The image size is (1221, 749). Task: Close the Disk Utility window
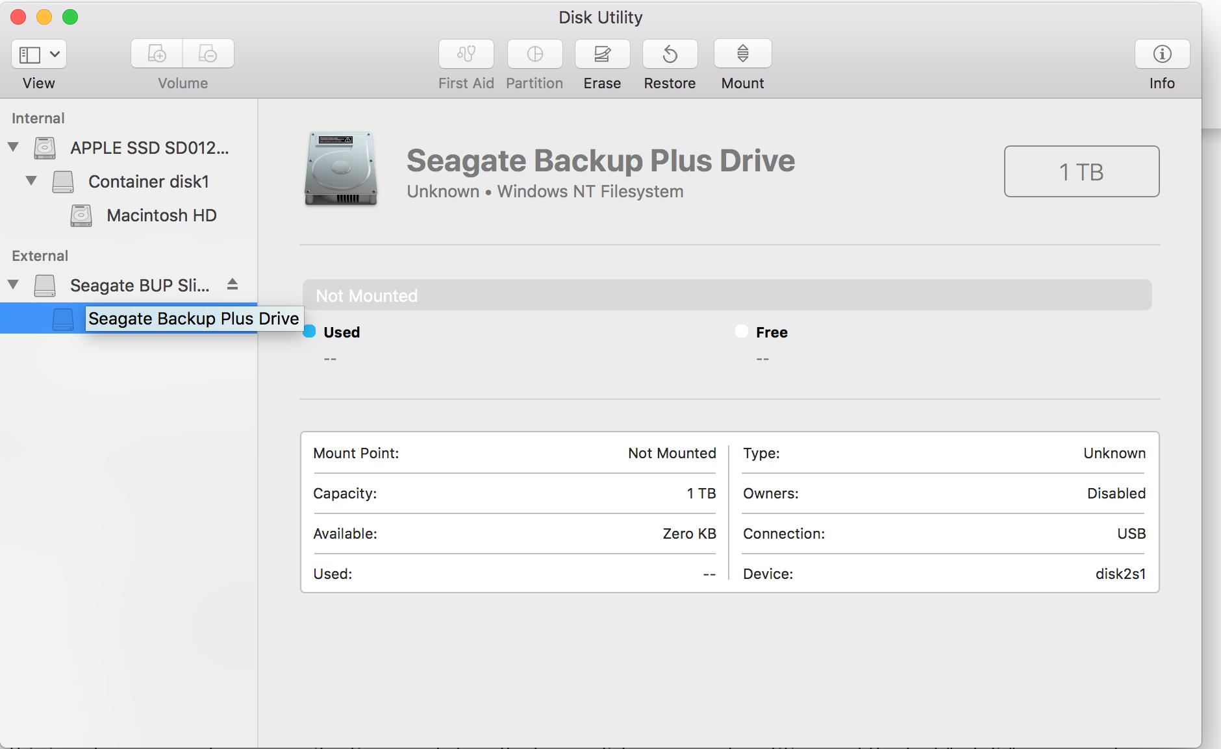click(x=18, y=17)
